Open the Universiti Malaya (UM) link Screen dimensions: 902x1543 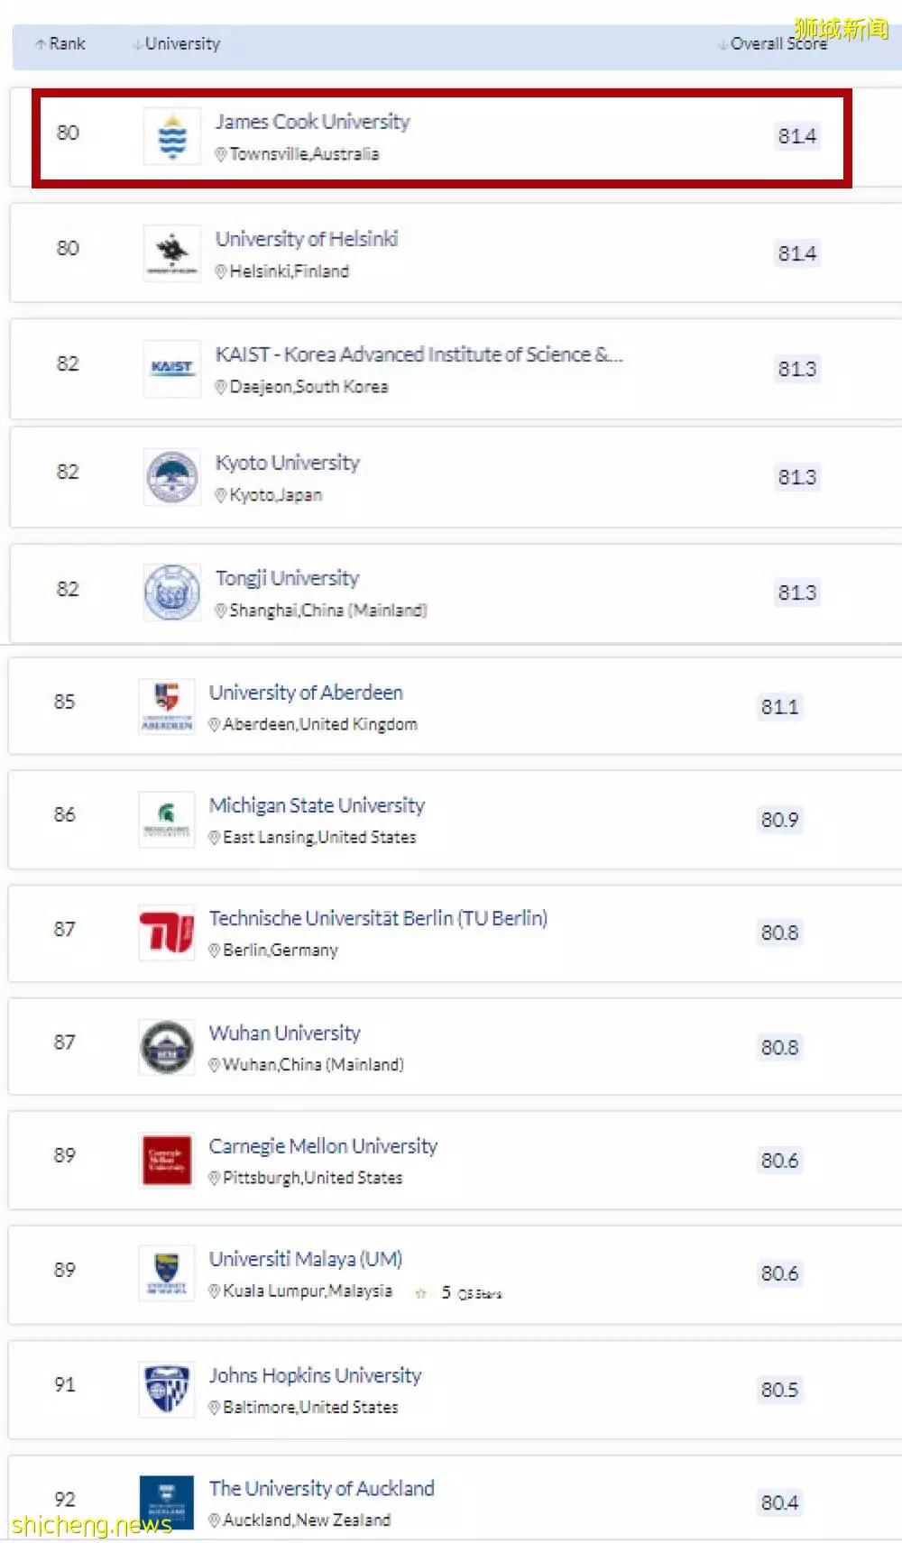click(x=306, y=1259)
